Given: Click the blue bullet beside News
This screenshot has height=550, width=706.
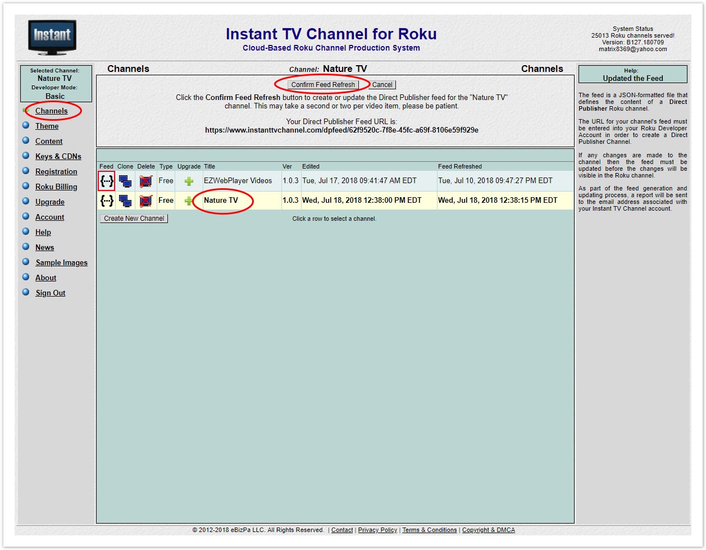Looking at the screenshot, I should point(26,247).
